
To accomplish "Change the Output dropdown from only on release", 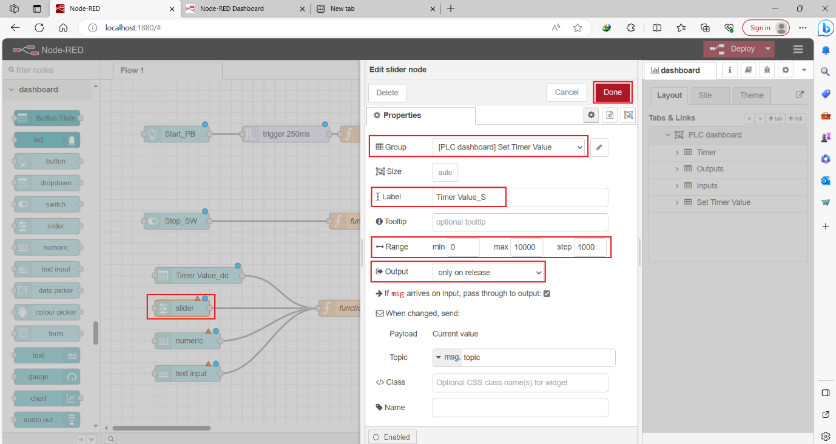I will point(488,272).
